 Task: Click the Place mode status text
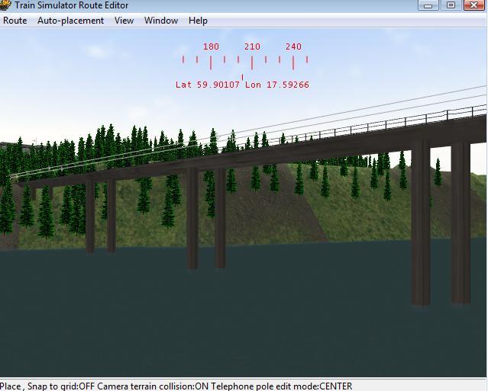pos(11,386)
